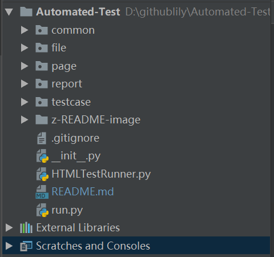Click the z-README-image folder icon
274x257 pixels.
tap(42, 119)
